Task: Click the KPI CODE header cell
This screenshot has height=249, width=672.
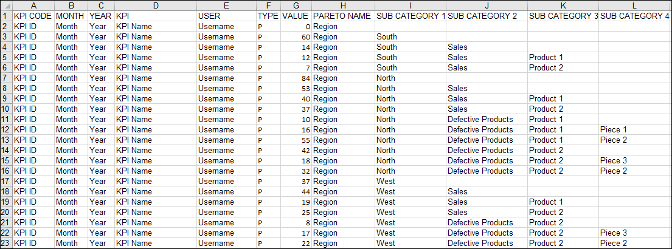Action: pyautogui.click(x=33, y=16)
